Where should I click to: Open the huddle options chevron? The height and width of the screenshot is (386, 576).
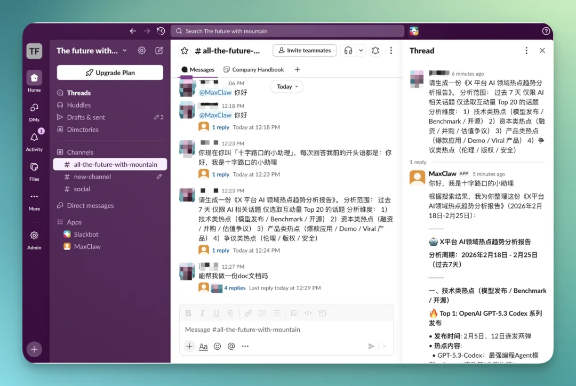361,50
